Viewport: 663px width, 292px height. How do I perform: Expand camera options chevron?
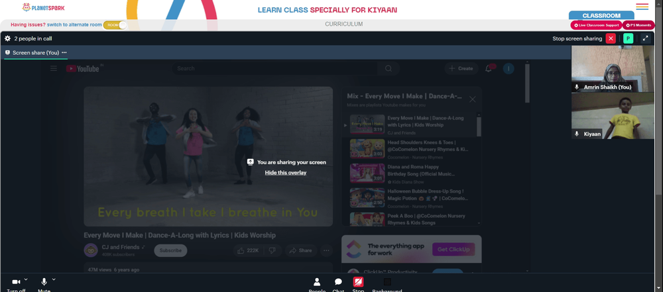pyautogui.click(x=26, y=279)
